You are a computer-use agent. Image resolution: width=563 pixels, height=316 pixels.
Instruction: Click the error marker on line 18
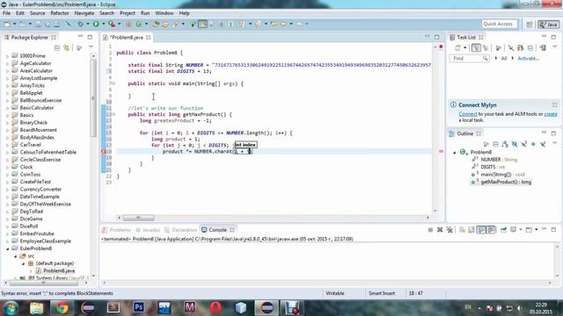coord(104,152)
